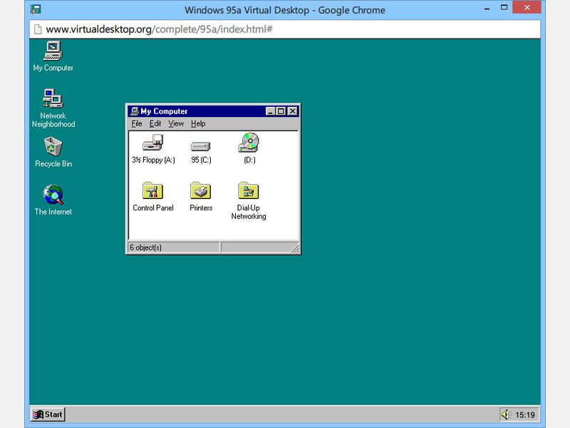This screenshot has height=428, width=570.
Task: Click the '6 object(s)' status bar text
Action: [x=145, y=248]
